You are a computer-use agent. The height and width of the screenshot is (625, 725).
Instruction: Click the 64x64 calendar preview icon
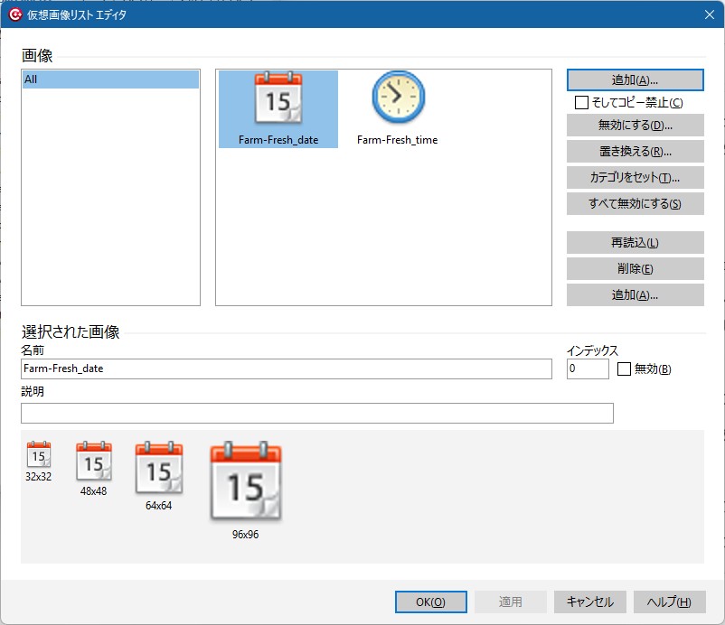click(158, 469)
